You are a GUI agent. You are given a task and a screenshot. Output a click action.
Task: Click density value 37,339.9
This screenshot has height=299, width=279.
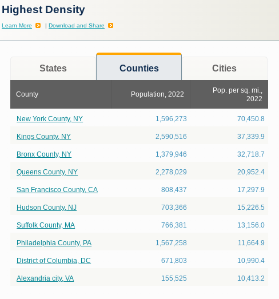pyautogui.click(x=251, y=137)
